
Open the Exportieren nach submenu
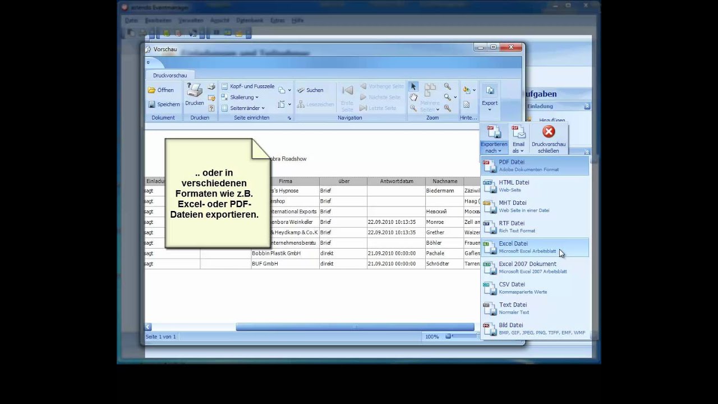(494, 139)
